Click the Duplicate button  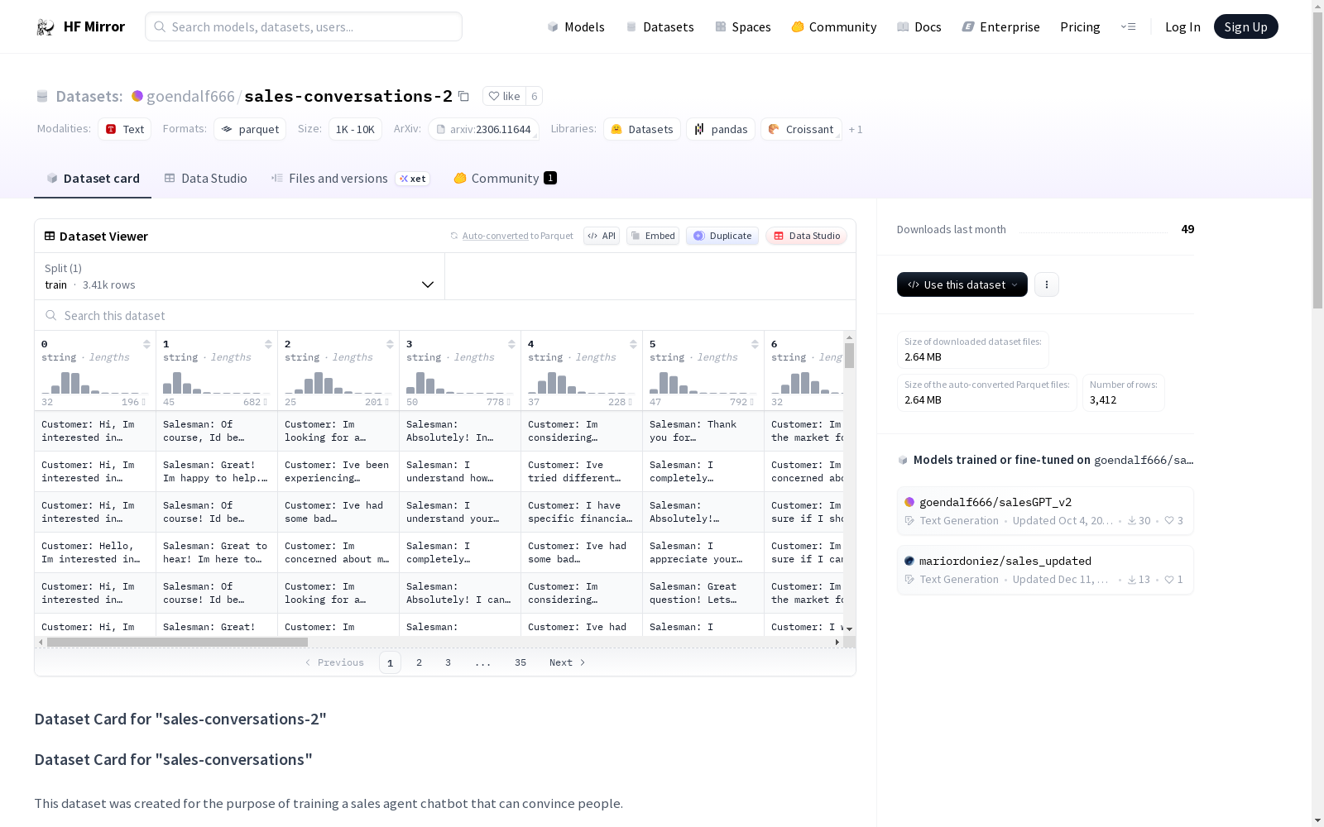(722, 236)
